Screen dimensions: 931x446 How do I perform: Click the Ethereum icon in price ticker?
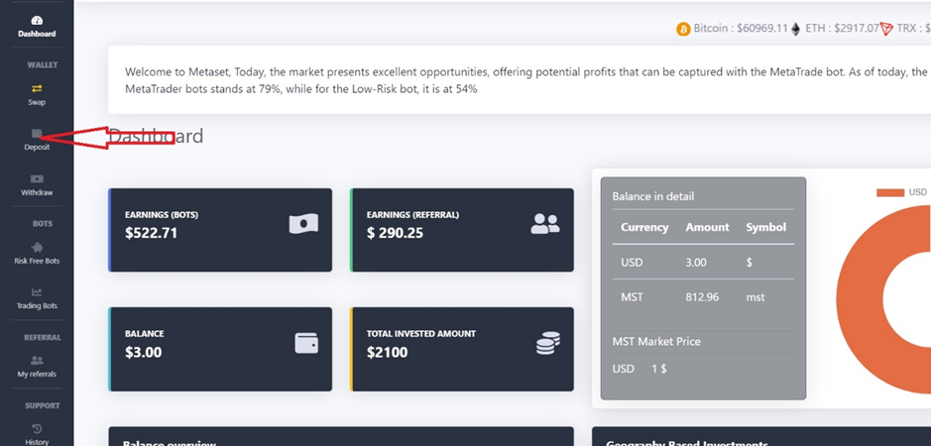click(796, 29)
